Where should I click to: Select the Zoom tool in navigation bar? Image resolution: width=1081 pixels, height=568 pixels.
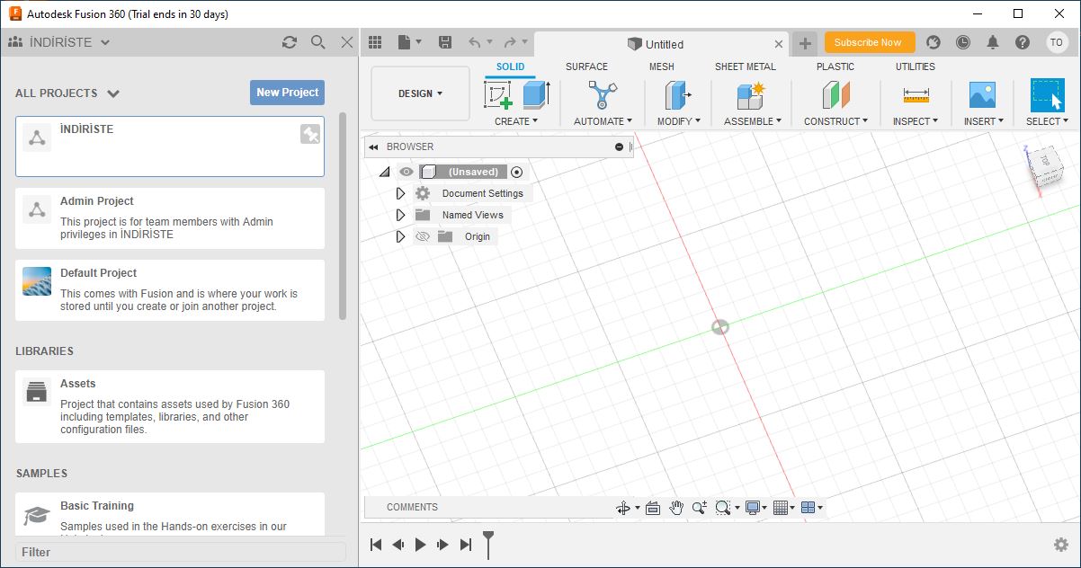[x=700, y=508]
